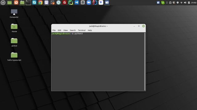Image resolution: width=197 pixels, height=110 pixels.
Task: Open the Computer desktop icon
Action: 14,13
